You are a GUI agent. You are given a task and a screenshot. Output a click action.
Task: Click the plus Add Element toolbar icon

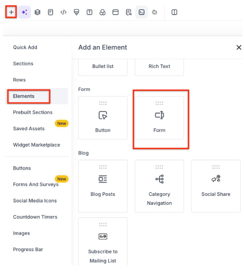[x=11, y=12]
